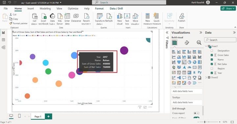Open the View ribbon tab
Viewport: 237px width, 124px height.
click(x=59, y=9)
